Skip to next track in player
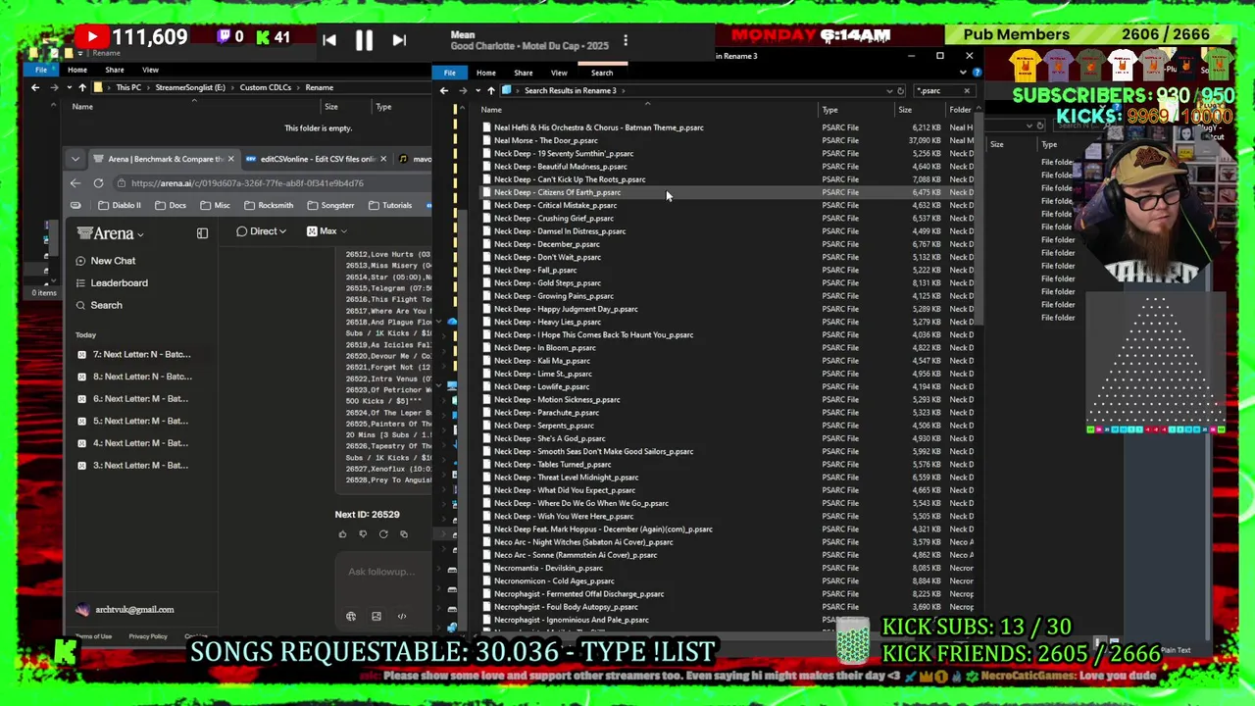 click(x=398, y=40)
